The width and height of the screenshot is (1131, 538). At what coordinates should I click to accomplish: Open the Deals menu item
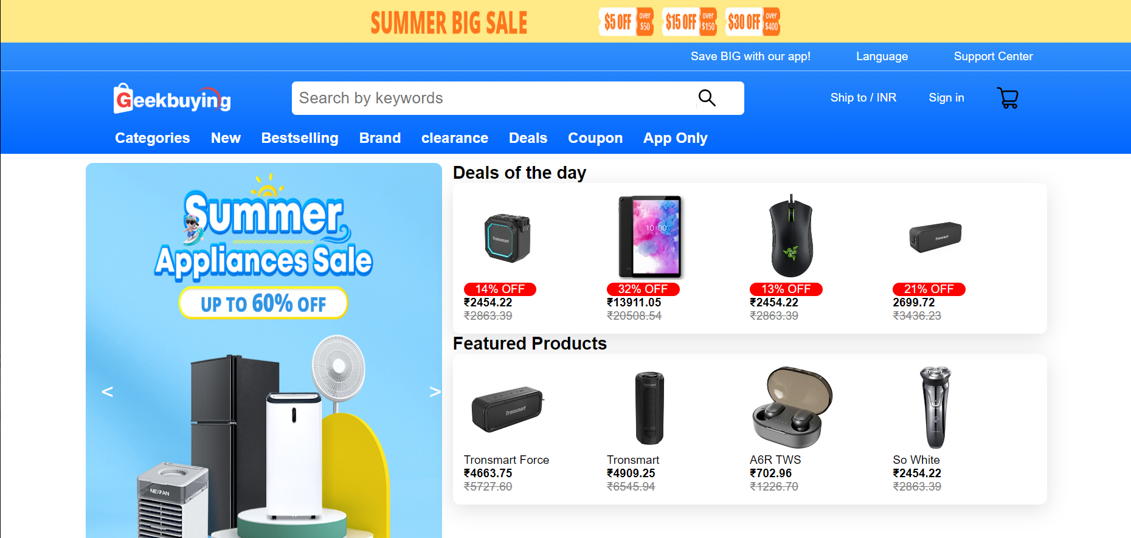(x=528, y=138)
